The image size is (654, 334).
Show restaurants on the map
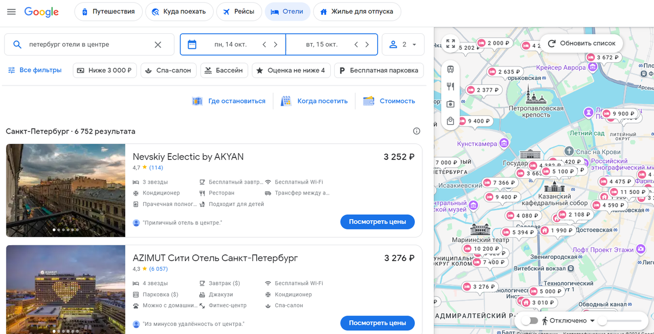(x=450, y=85)
